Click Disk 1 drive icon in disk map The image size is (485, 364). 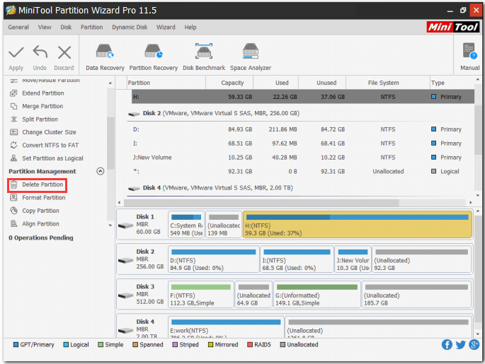tap(125, 225)
